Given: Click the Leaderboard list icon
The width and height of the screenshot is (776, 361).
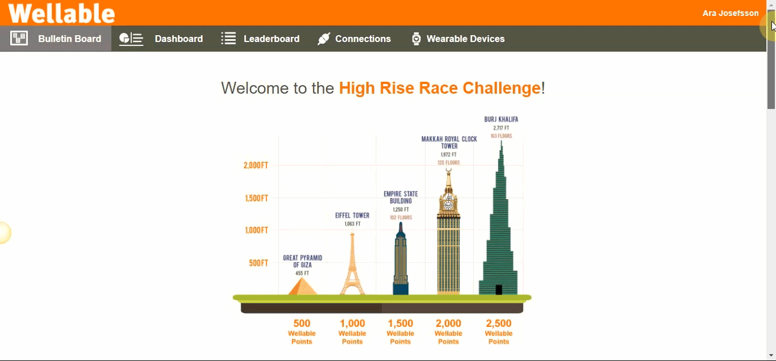Looking at the screenshot, I should [228, 39].
